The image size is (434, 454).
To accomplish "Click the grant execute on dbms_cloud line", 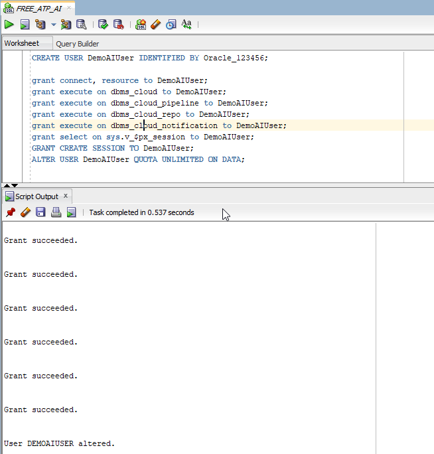I will click(129, 92).
